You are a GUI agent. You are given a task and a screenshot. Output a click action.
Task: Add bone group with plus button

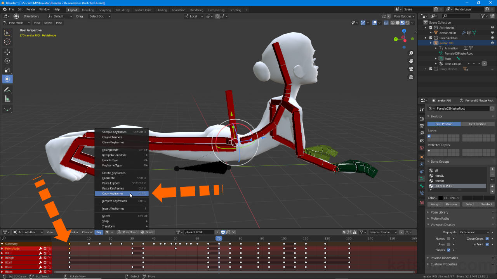tap(492, 169)
